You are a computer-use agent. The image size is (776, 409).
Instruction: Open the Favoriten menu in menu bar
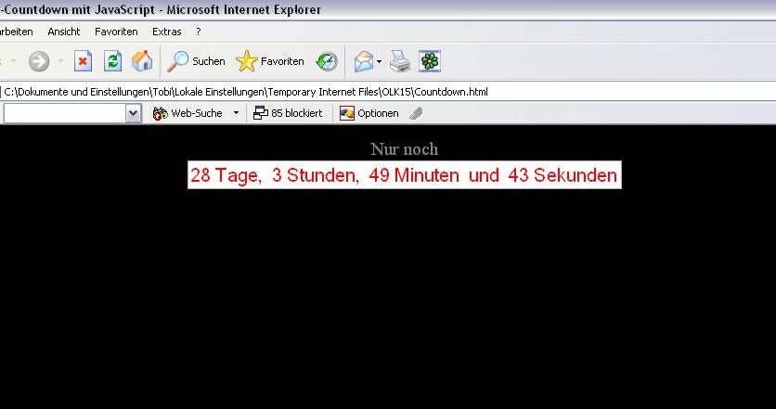coord(116,32)
